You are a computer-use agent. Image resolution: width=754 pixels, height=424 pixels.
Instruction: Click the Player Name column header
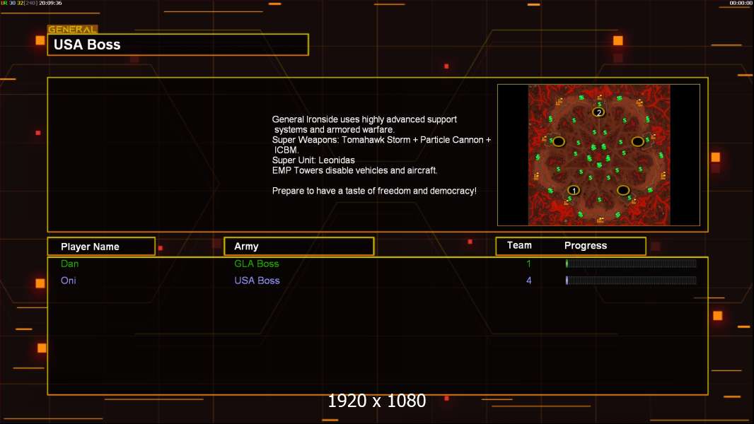(101, 247)
